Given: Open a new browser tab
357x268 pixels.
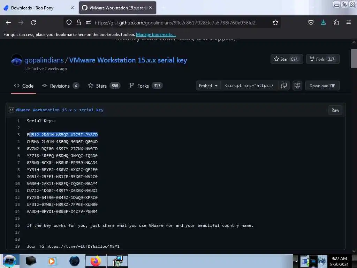Looking at the screenshot, I should coord(163,8).
